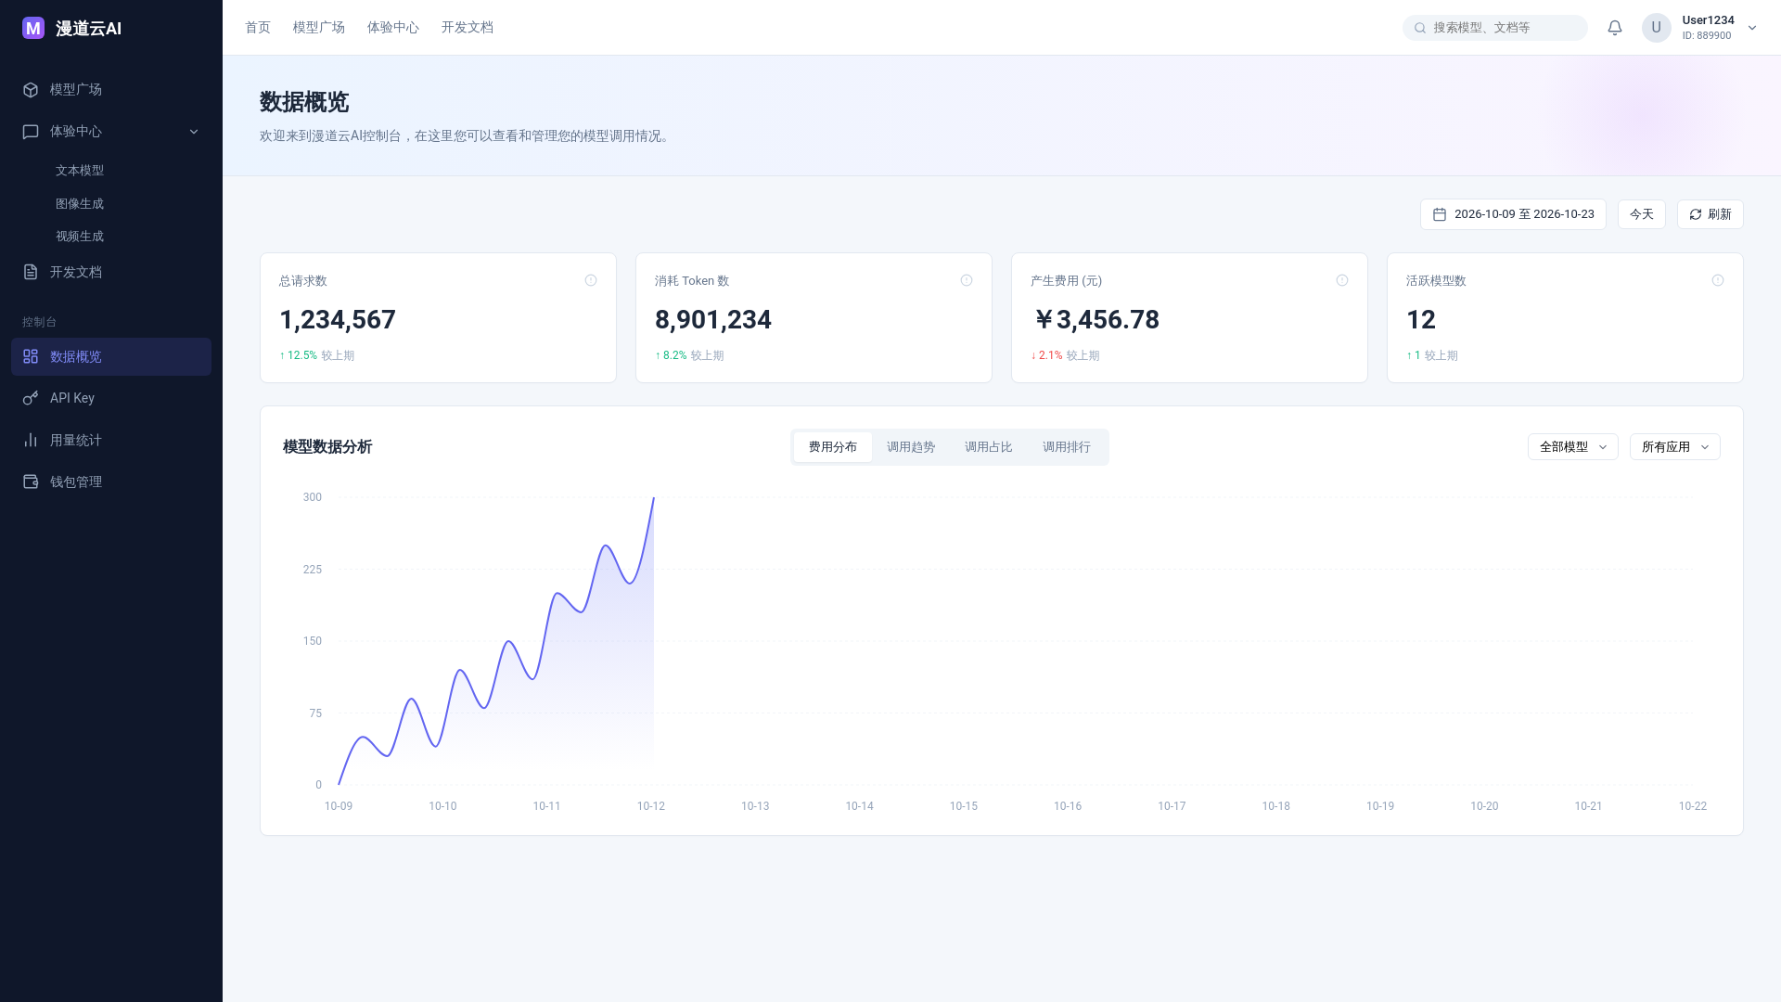Open 文本模型 submenu item
The width and height of the screenshot is (1781, 1002).
click(80, 171)
